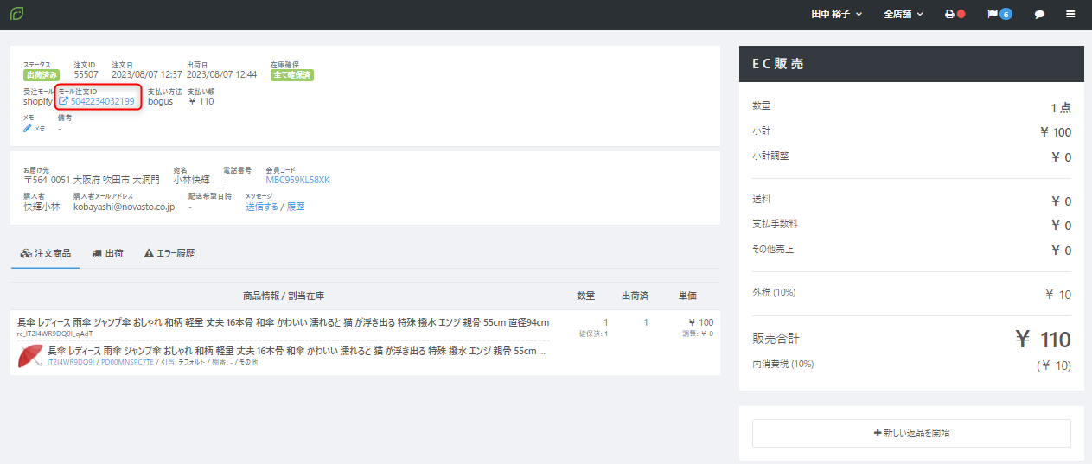
Task: Open the flag notifications icon with badge 6
Action: click(999, 15)
